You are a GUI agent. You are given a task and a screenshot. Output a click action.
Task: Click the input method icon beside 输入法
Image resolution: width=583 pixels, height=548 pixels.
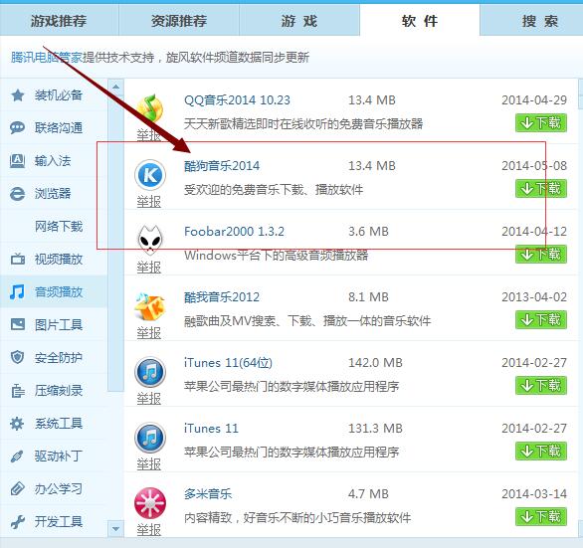(x=18, y=161)
